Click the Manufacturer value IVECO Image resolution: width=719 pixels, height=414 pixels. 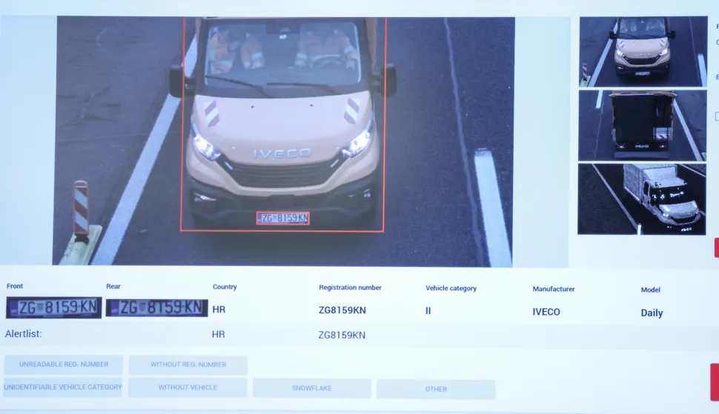546,312
